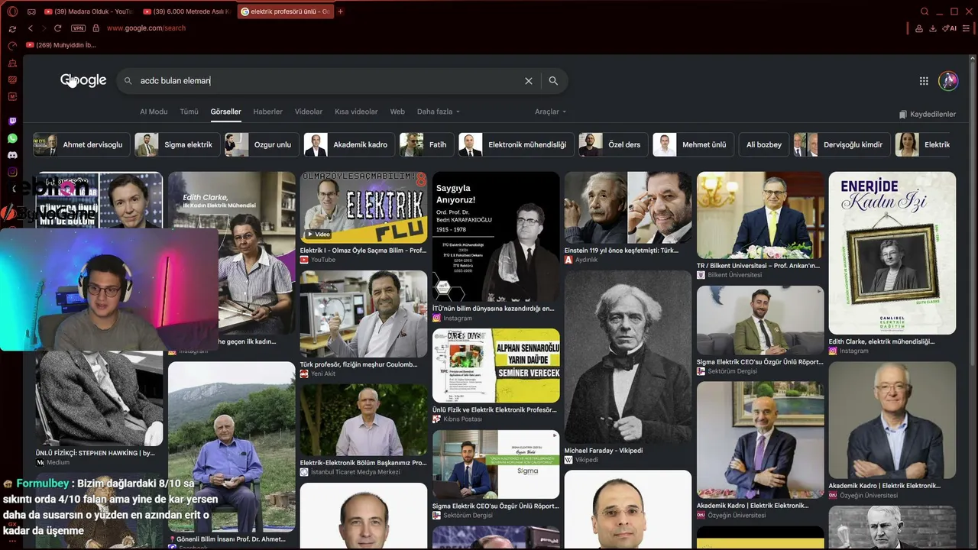Screen dimensions: 978x550
Task: Open the Opera AI assistant button
Action: (950, 28)
